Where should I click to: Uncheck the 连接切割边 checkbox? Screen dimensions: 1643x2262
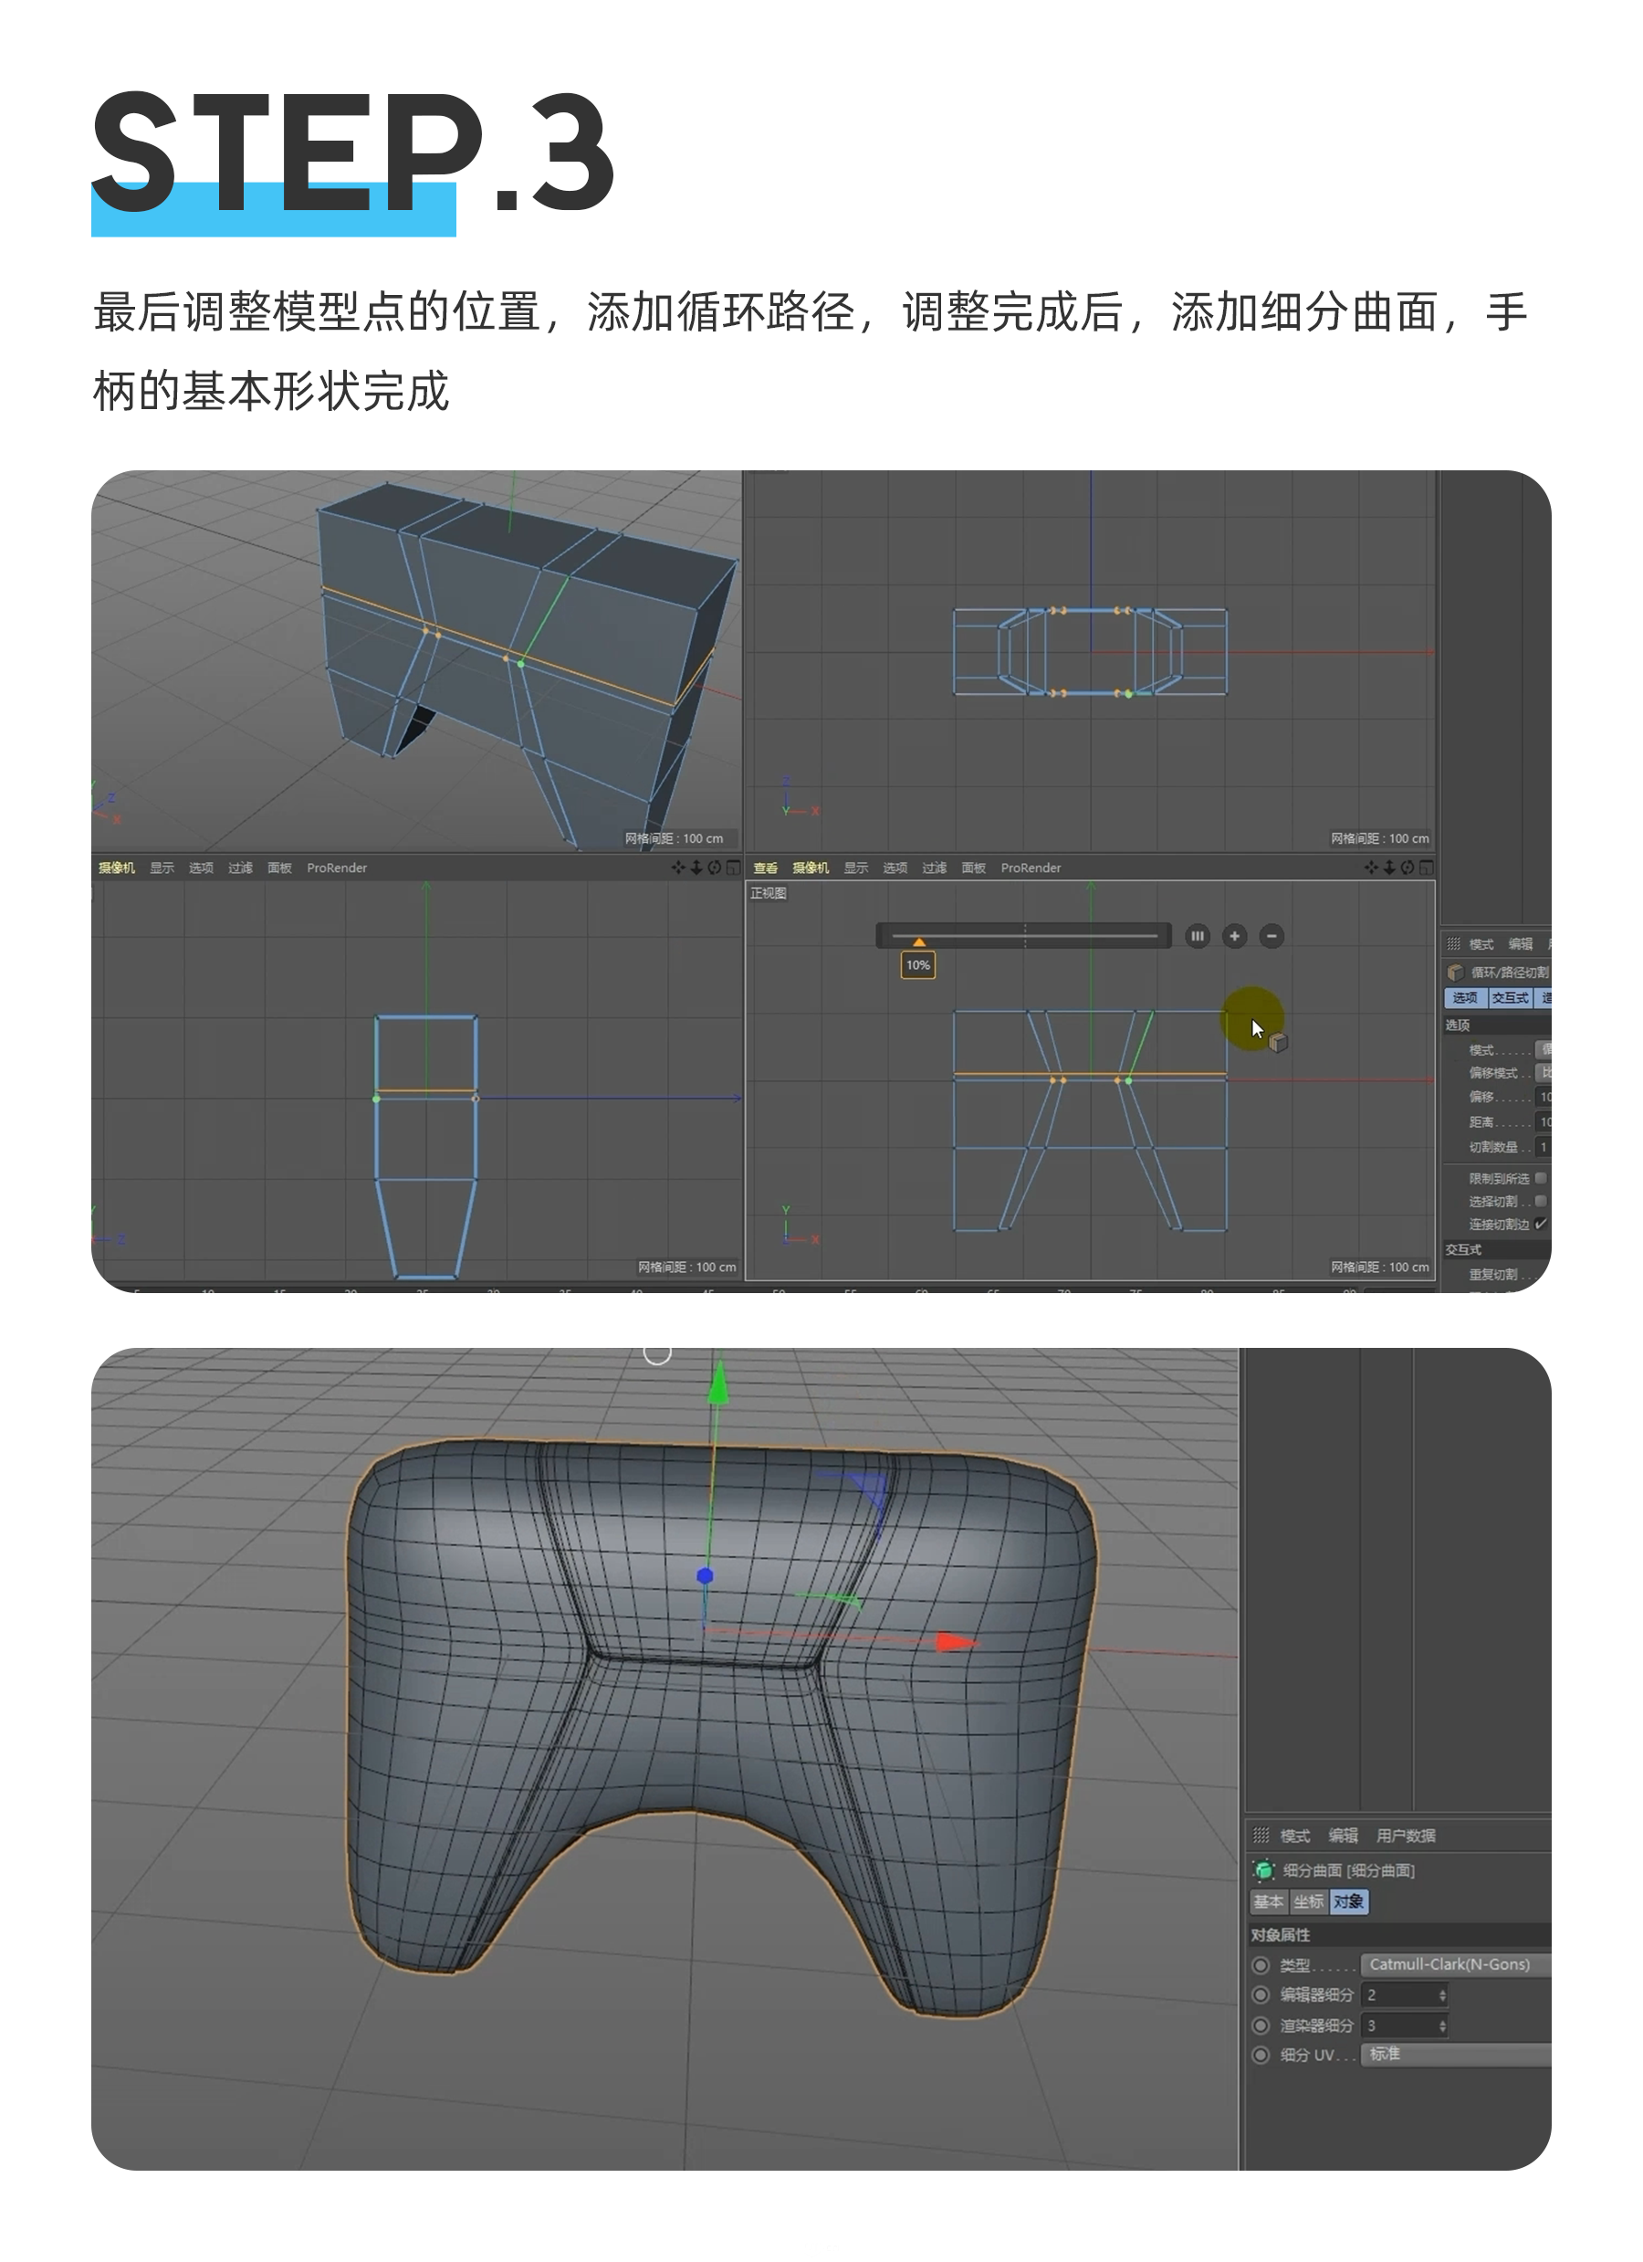coord(1541,1224)
